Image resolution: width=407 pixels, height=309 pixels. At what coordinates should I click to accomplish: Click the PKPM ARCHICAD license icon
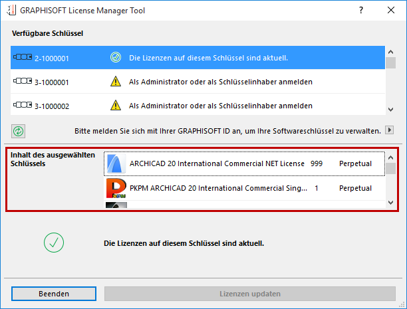tap(116, 189)
